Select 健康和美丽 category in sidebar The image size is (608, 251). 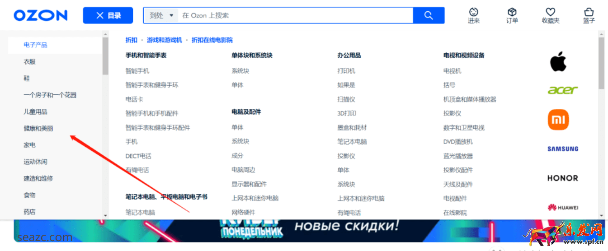(x=38, y=128)
